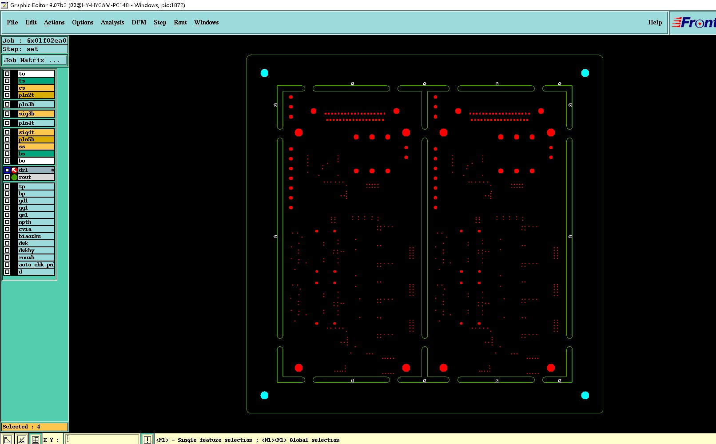716x444 pixels.
Task: Open the File menu
Action: (12, 22)
